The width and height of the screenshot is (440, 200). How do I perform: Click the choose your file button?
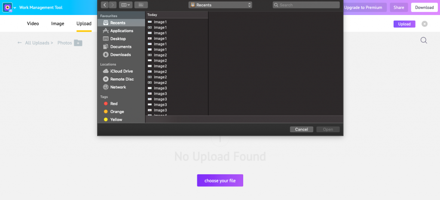coord(220,180)
